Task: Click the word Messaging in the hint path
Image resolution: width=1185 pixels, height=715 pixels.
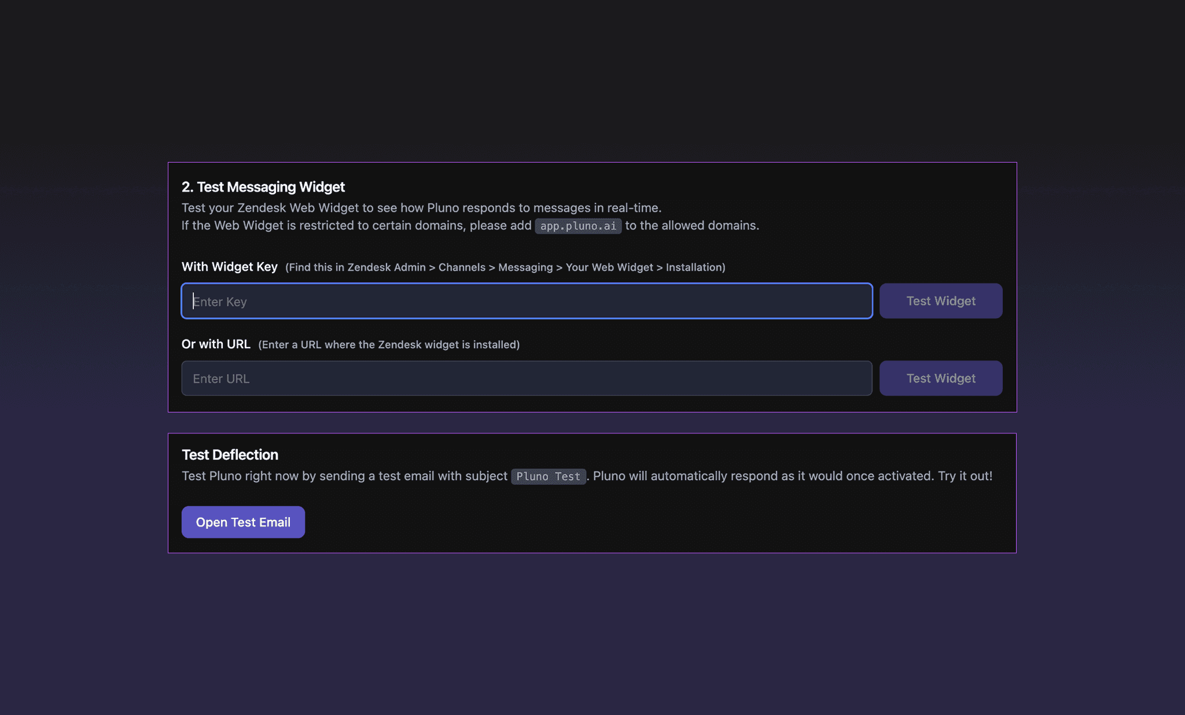Action: click(525, 267)
